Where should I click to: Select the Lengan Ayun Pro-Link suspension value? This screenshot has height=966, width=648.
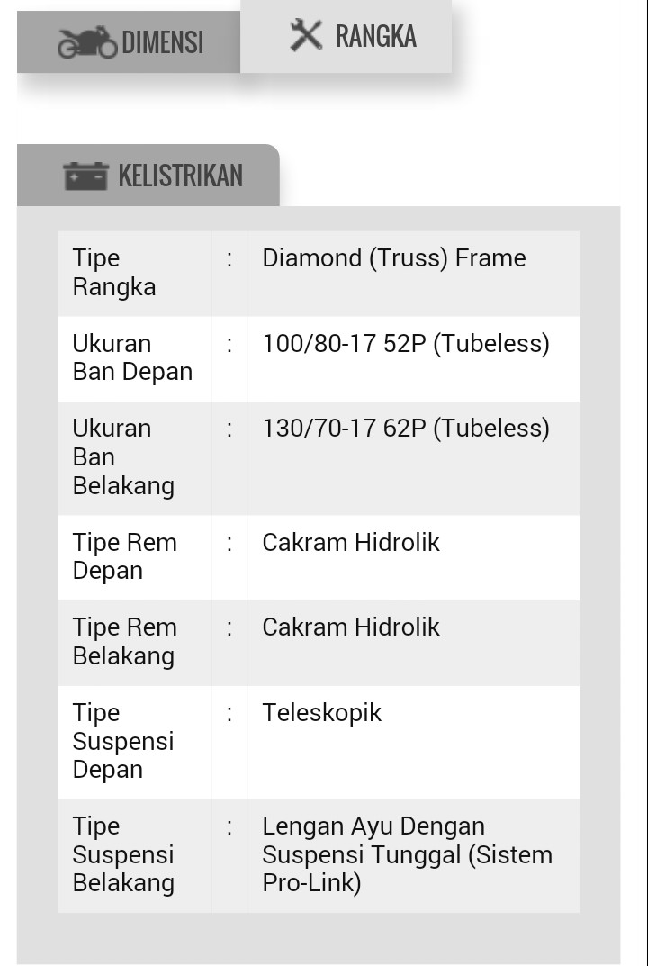407,854
